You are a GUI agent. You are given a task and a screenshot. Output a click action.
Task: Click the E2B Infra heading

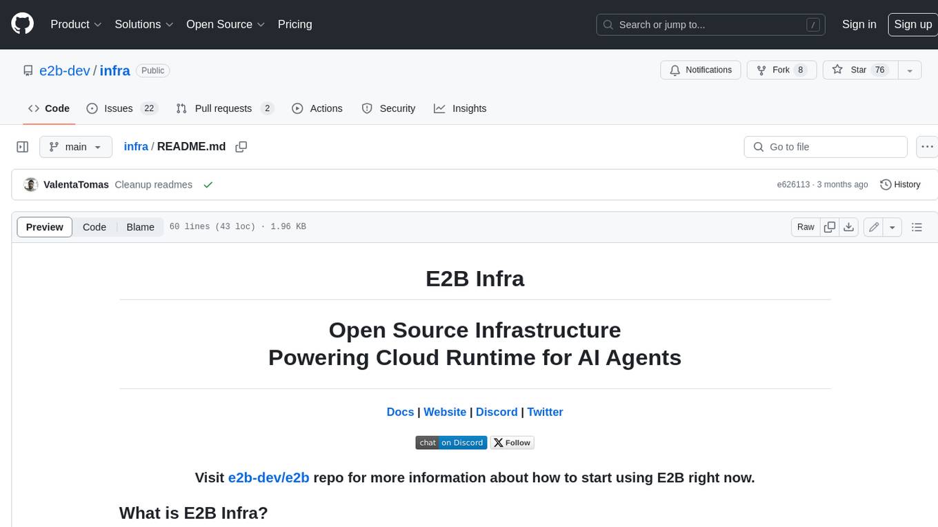click(x=475, y=279)
